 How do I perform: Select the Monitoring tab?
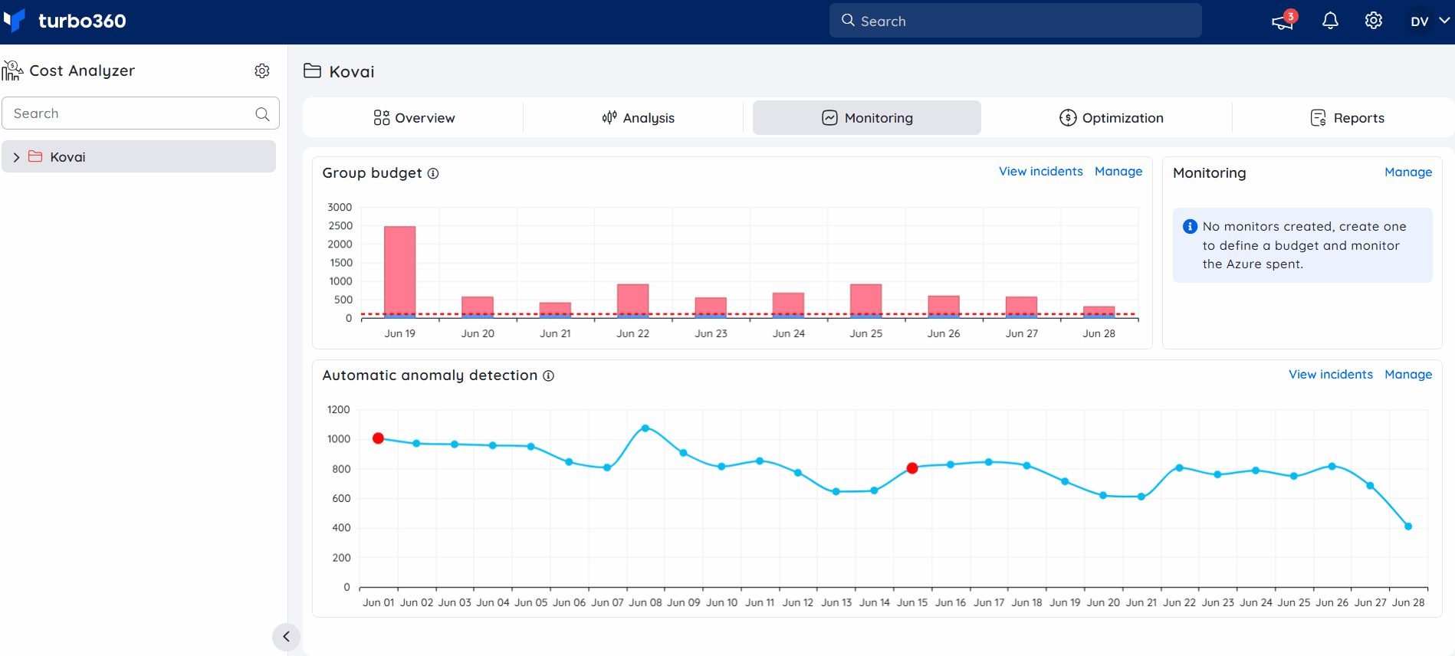[867, 118]
